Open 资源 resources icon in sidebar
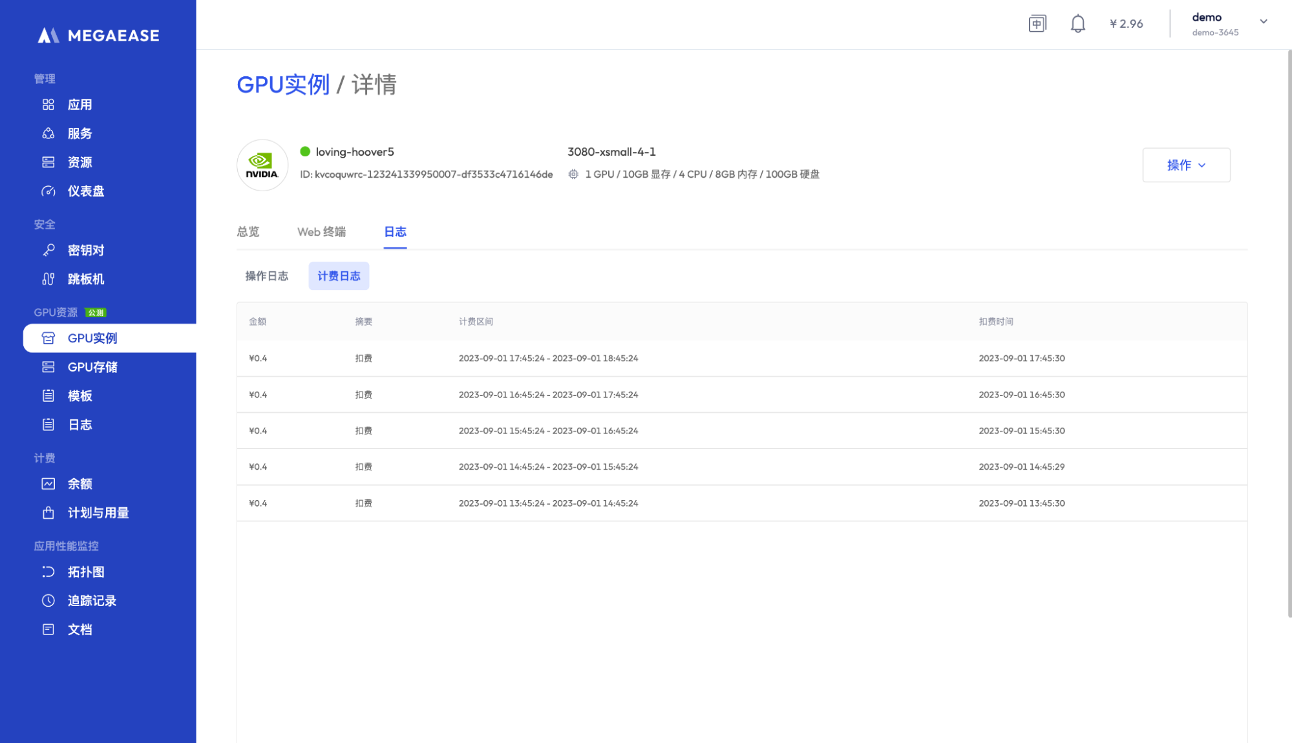1292x743 pixels. click(48, 162)
